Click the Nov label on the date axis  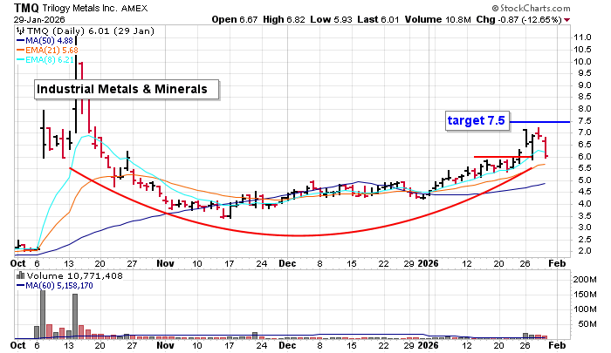pyautogui.click(x=166, y=261)
